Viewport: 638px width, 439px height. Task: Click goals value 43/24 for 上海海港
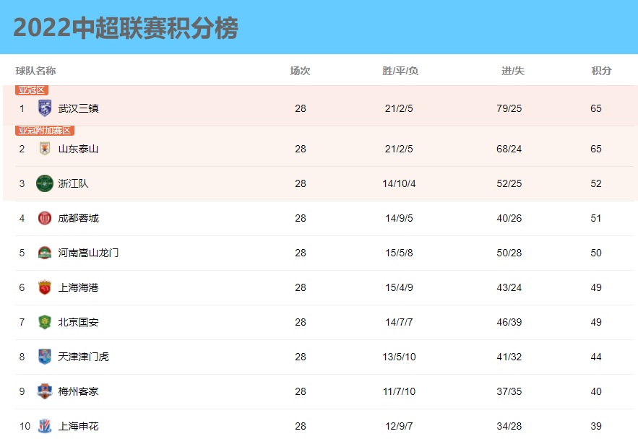pos(509,288)
